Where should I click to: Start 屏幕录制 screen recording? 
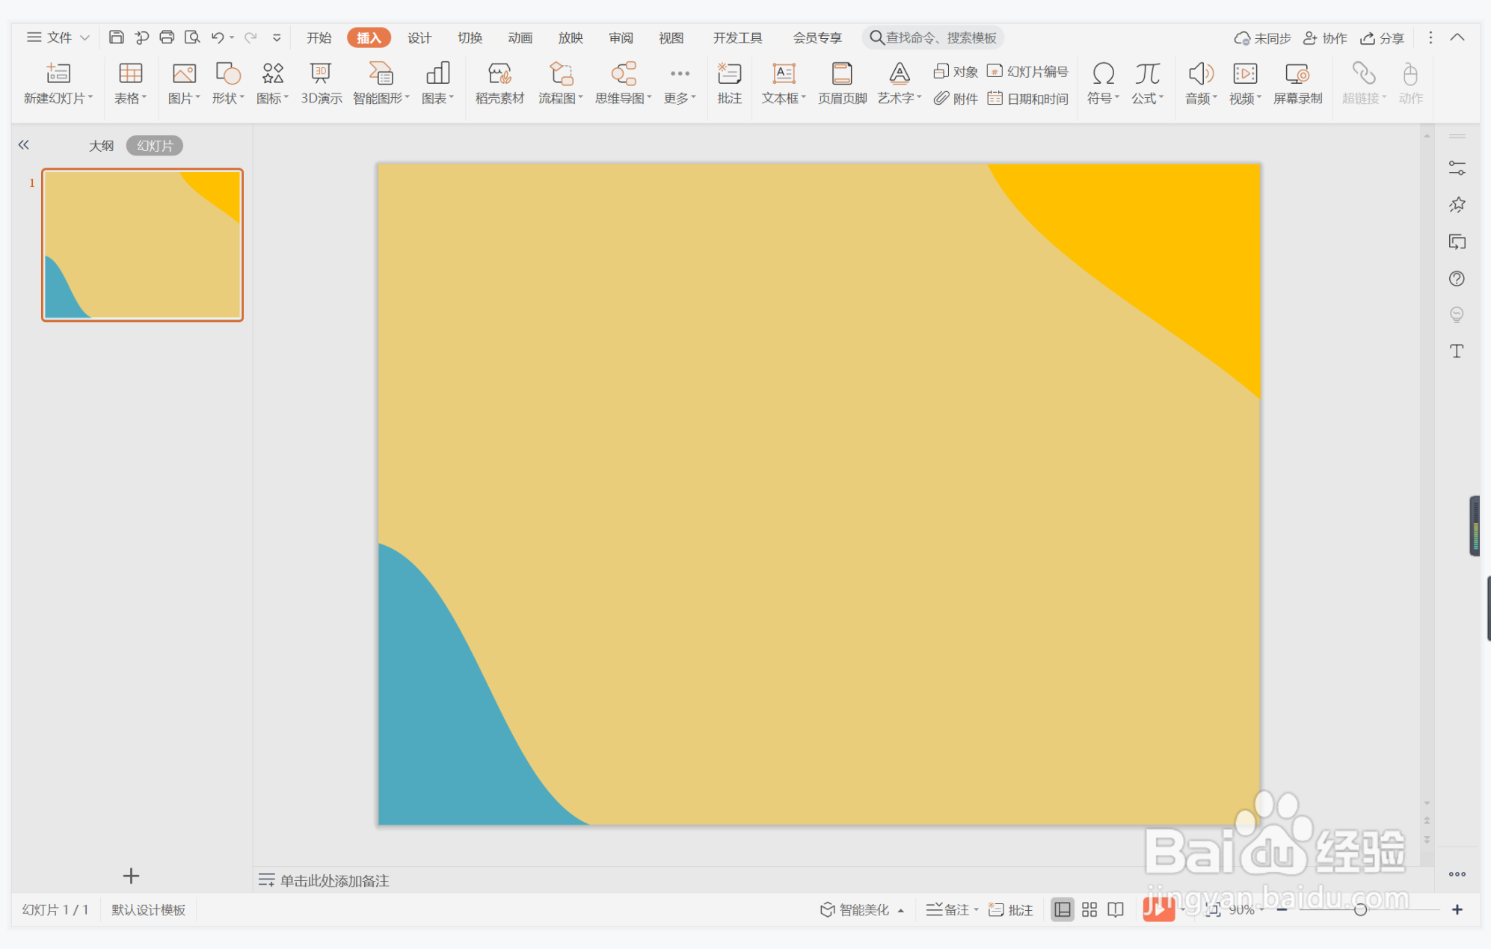click(x=1297, y=83)
